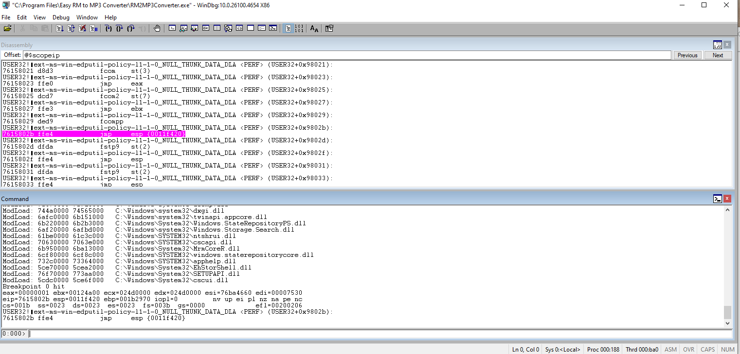Switch to Source mode off (101) button
This screenshot has height=354, width=740.
pyautogui.click(x=299, y=29)
